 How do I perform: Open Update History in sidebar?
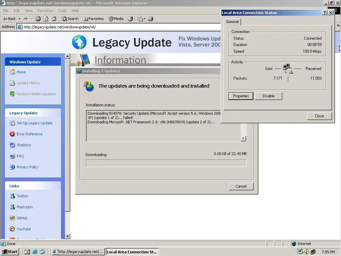point(29,83)
